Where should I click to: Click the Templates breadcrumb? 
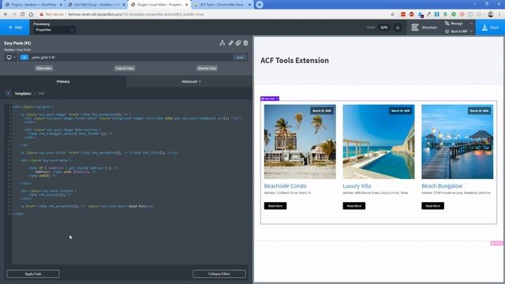(x=23, y=93)
